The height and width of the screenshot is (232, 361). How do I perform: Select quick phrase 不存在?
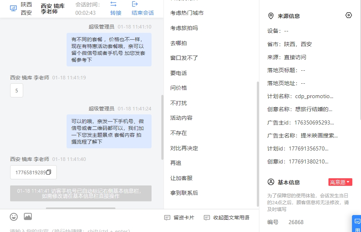click(x=179, y=133)
